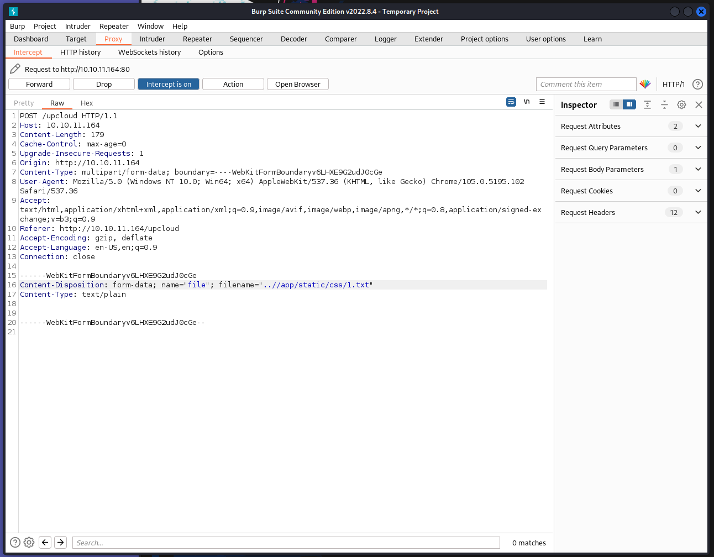
Task: Click into the Search input field
Action: tap(286, 543)
